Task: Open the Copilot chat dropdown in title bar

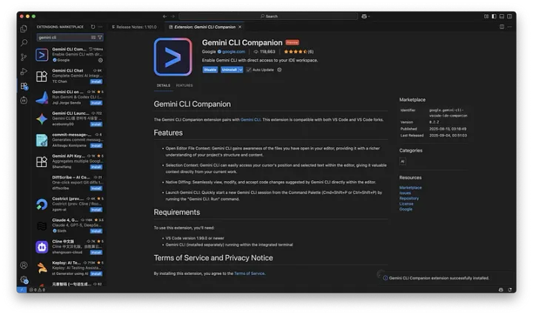Action: (x=366, y=16)
